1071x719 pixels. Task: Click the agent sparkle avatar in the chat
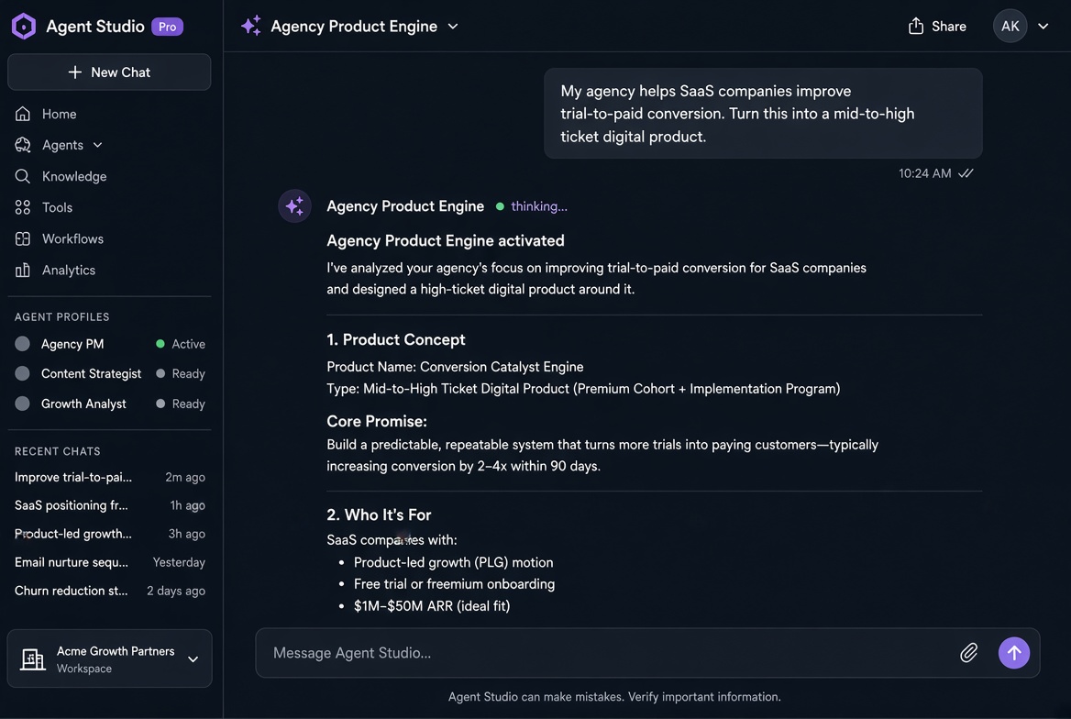[x=295, y=205]
